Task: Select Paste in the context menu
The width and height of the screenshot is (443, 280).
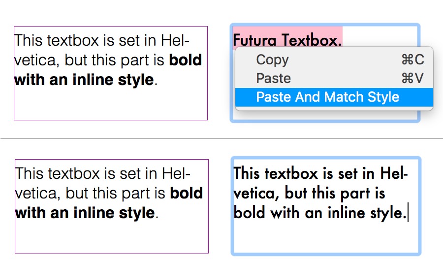Action: [x=273, y=79]
